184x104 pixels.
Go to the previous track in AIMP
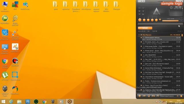pos(152,20)
